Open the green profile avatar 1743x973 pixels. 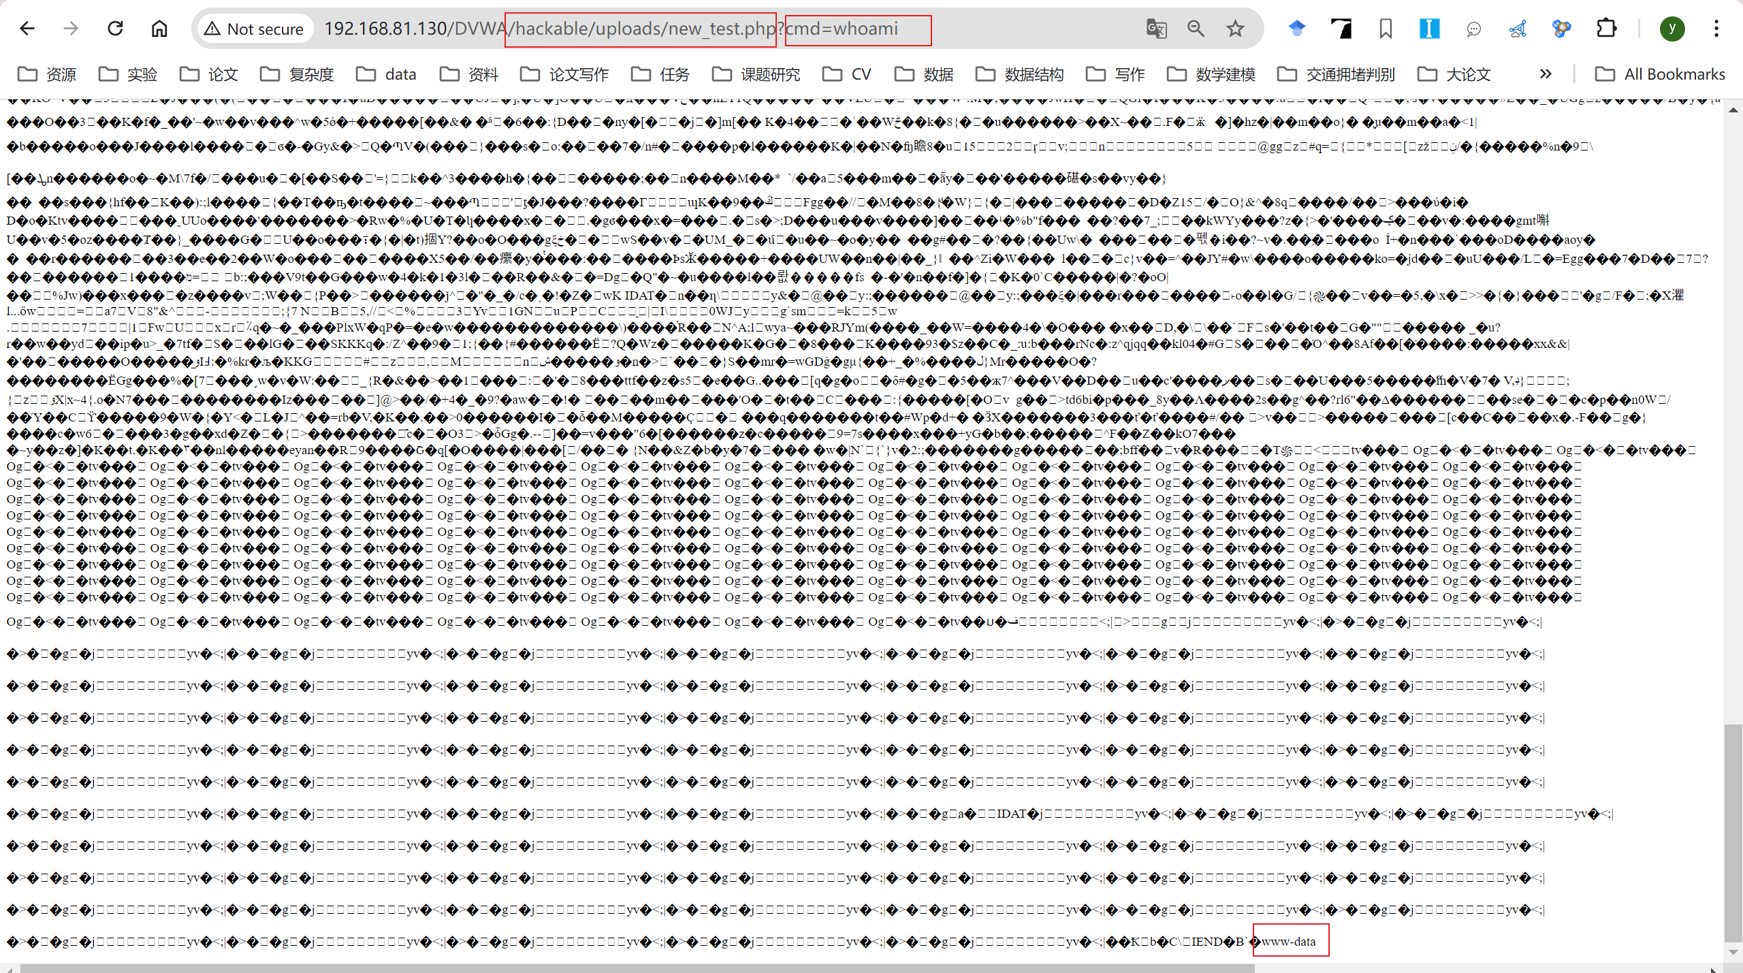tap(1672, 29)
